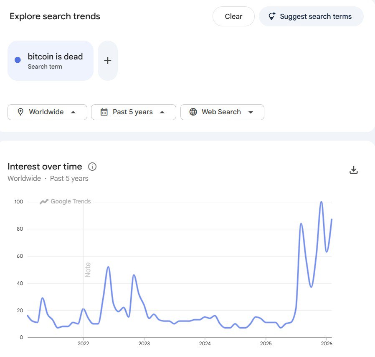Image resolution: width=375 pixels, height=357 pixels.
Task: Click the Explore search trends heading
Action: pos(55,17)
